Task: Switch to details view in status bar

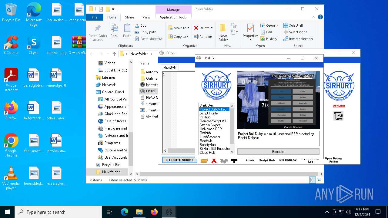Action: (x=313, y=180)
